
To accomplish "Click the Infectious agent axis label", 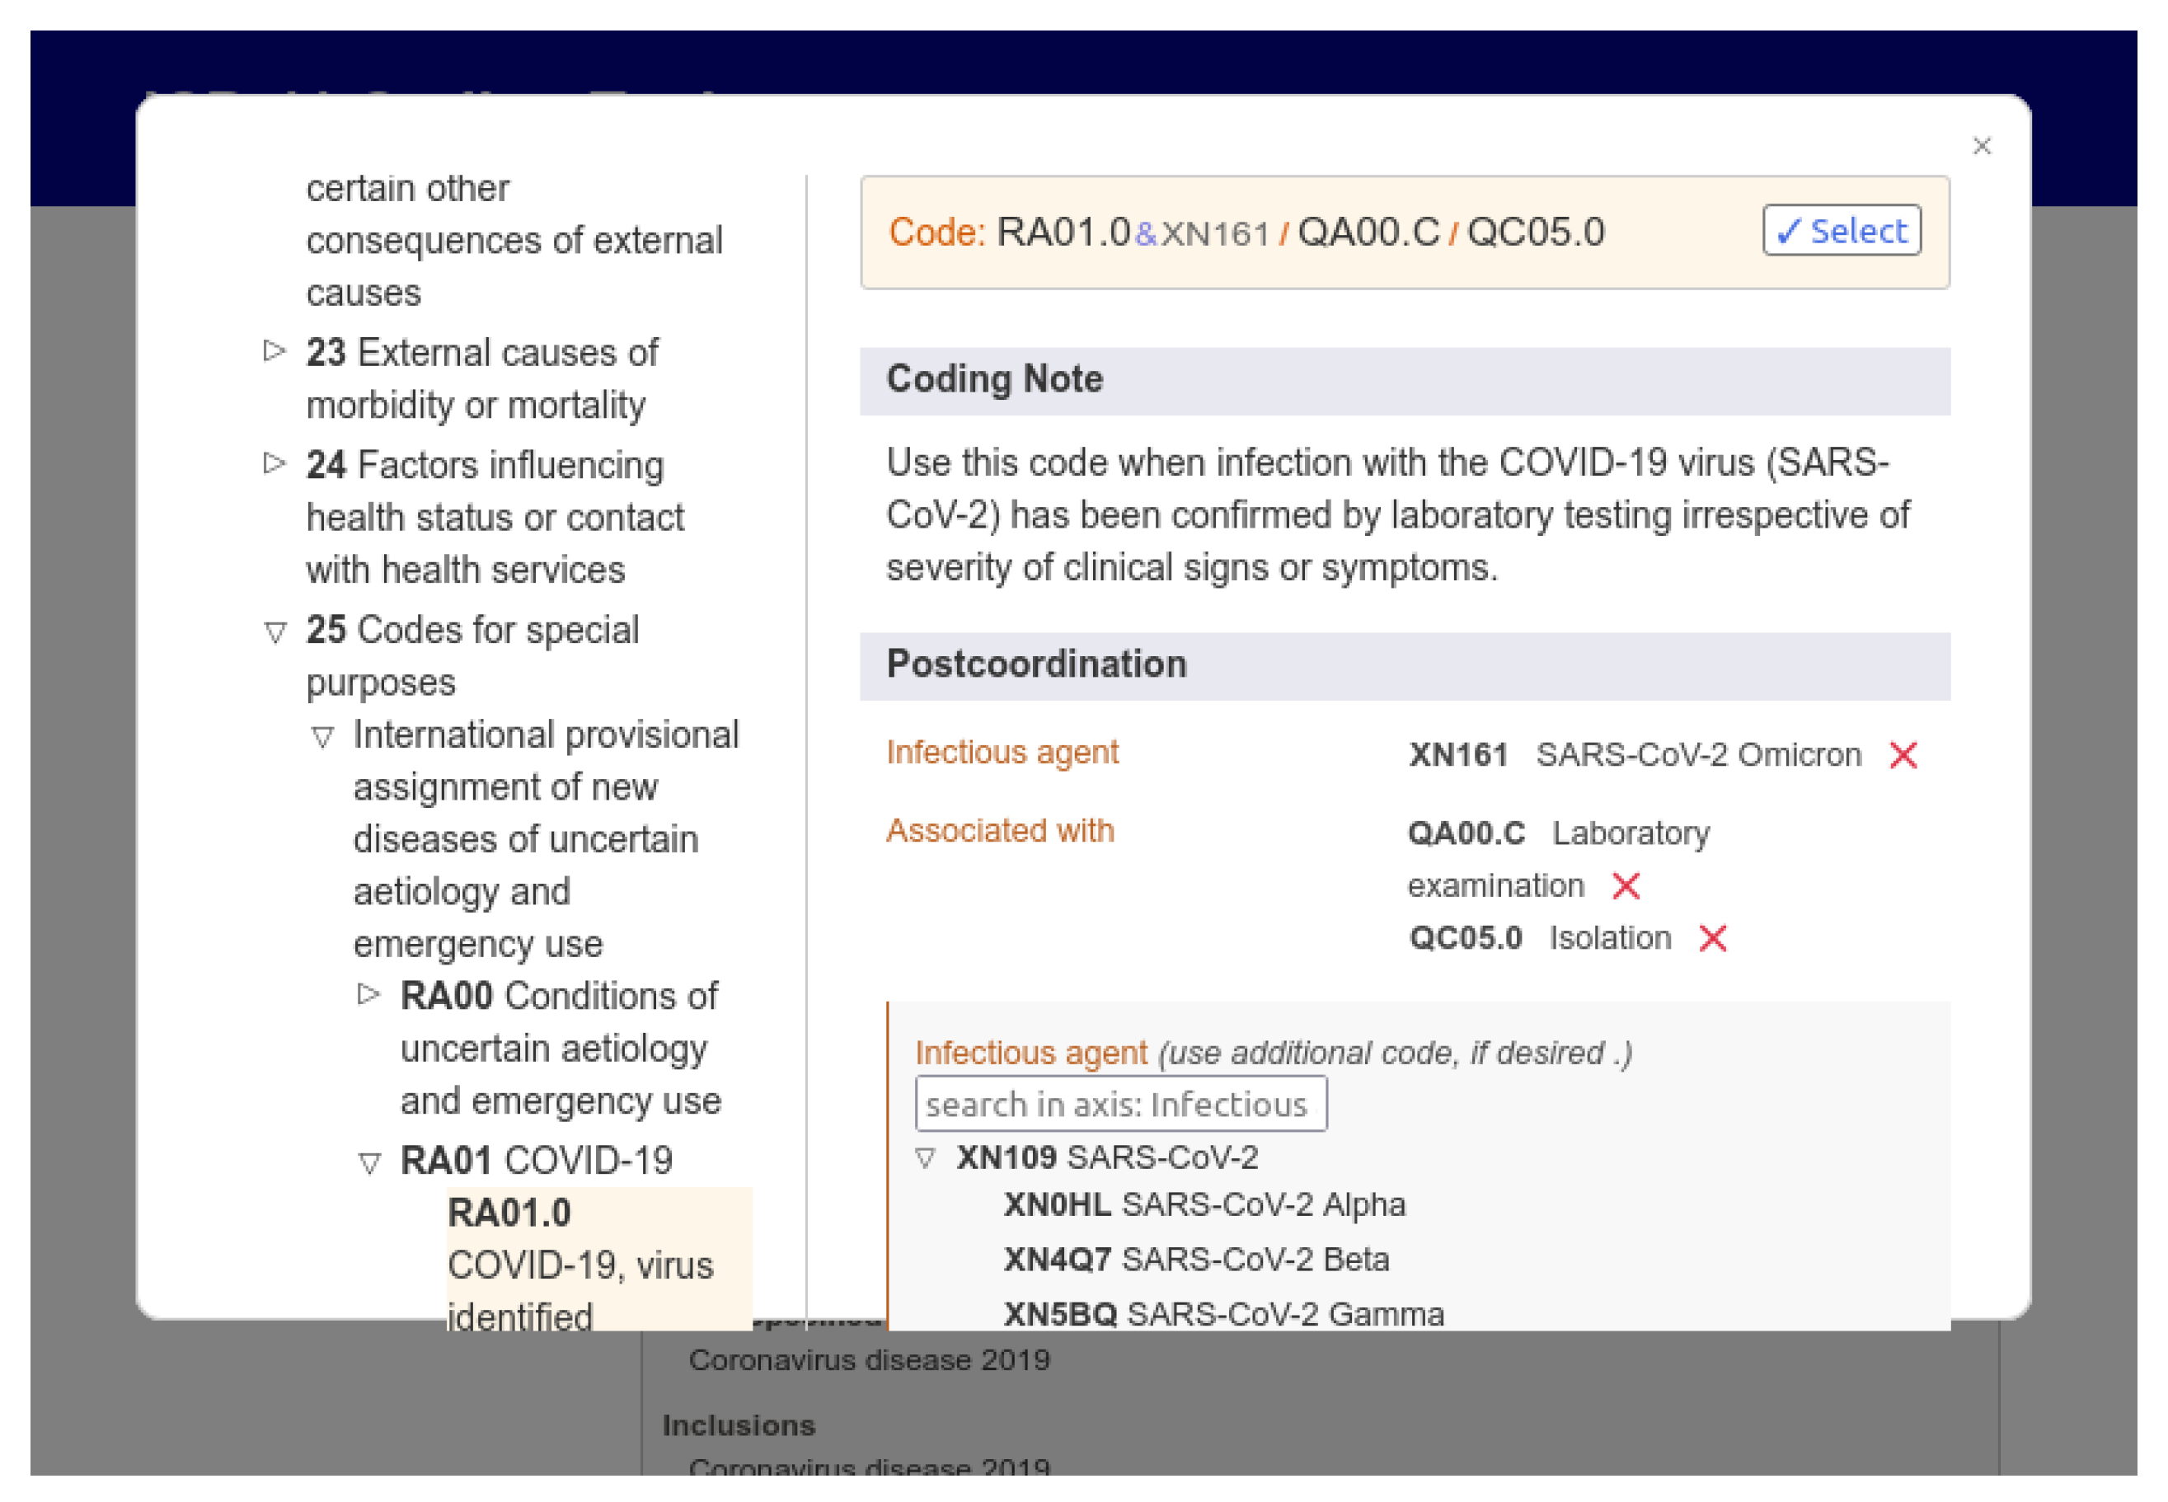I will [1002, 752].
